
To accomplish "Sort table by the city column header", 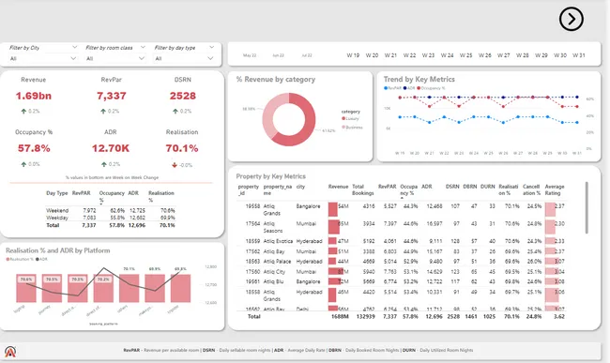I will pos(300,187).
